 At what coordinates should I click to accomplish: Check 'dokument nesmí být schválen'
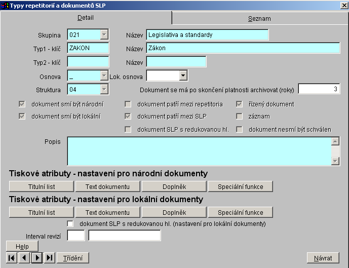240,130
